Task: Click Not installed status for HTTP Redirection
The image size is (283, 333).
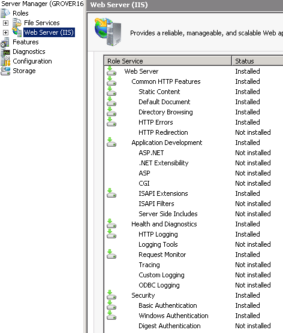Action: click(253, 132)
